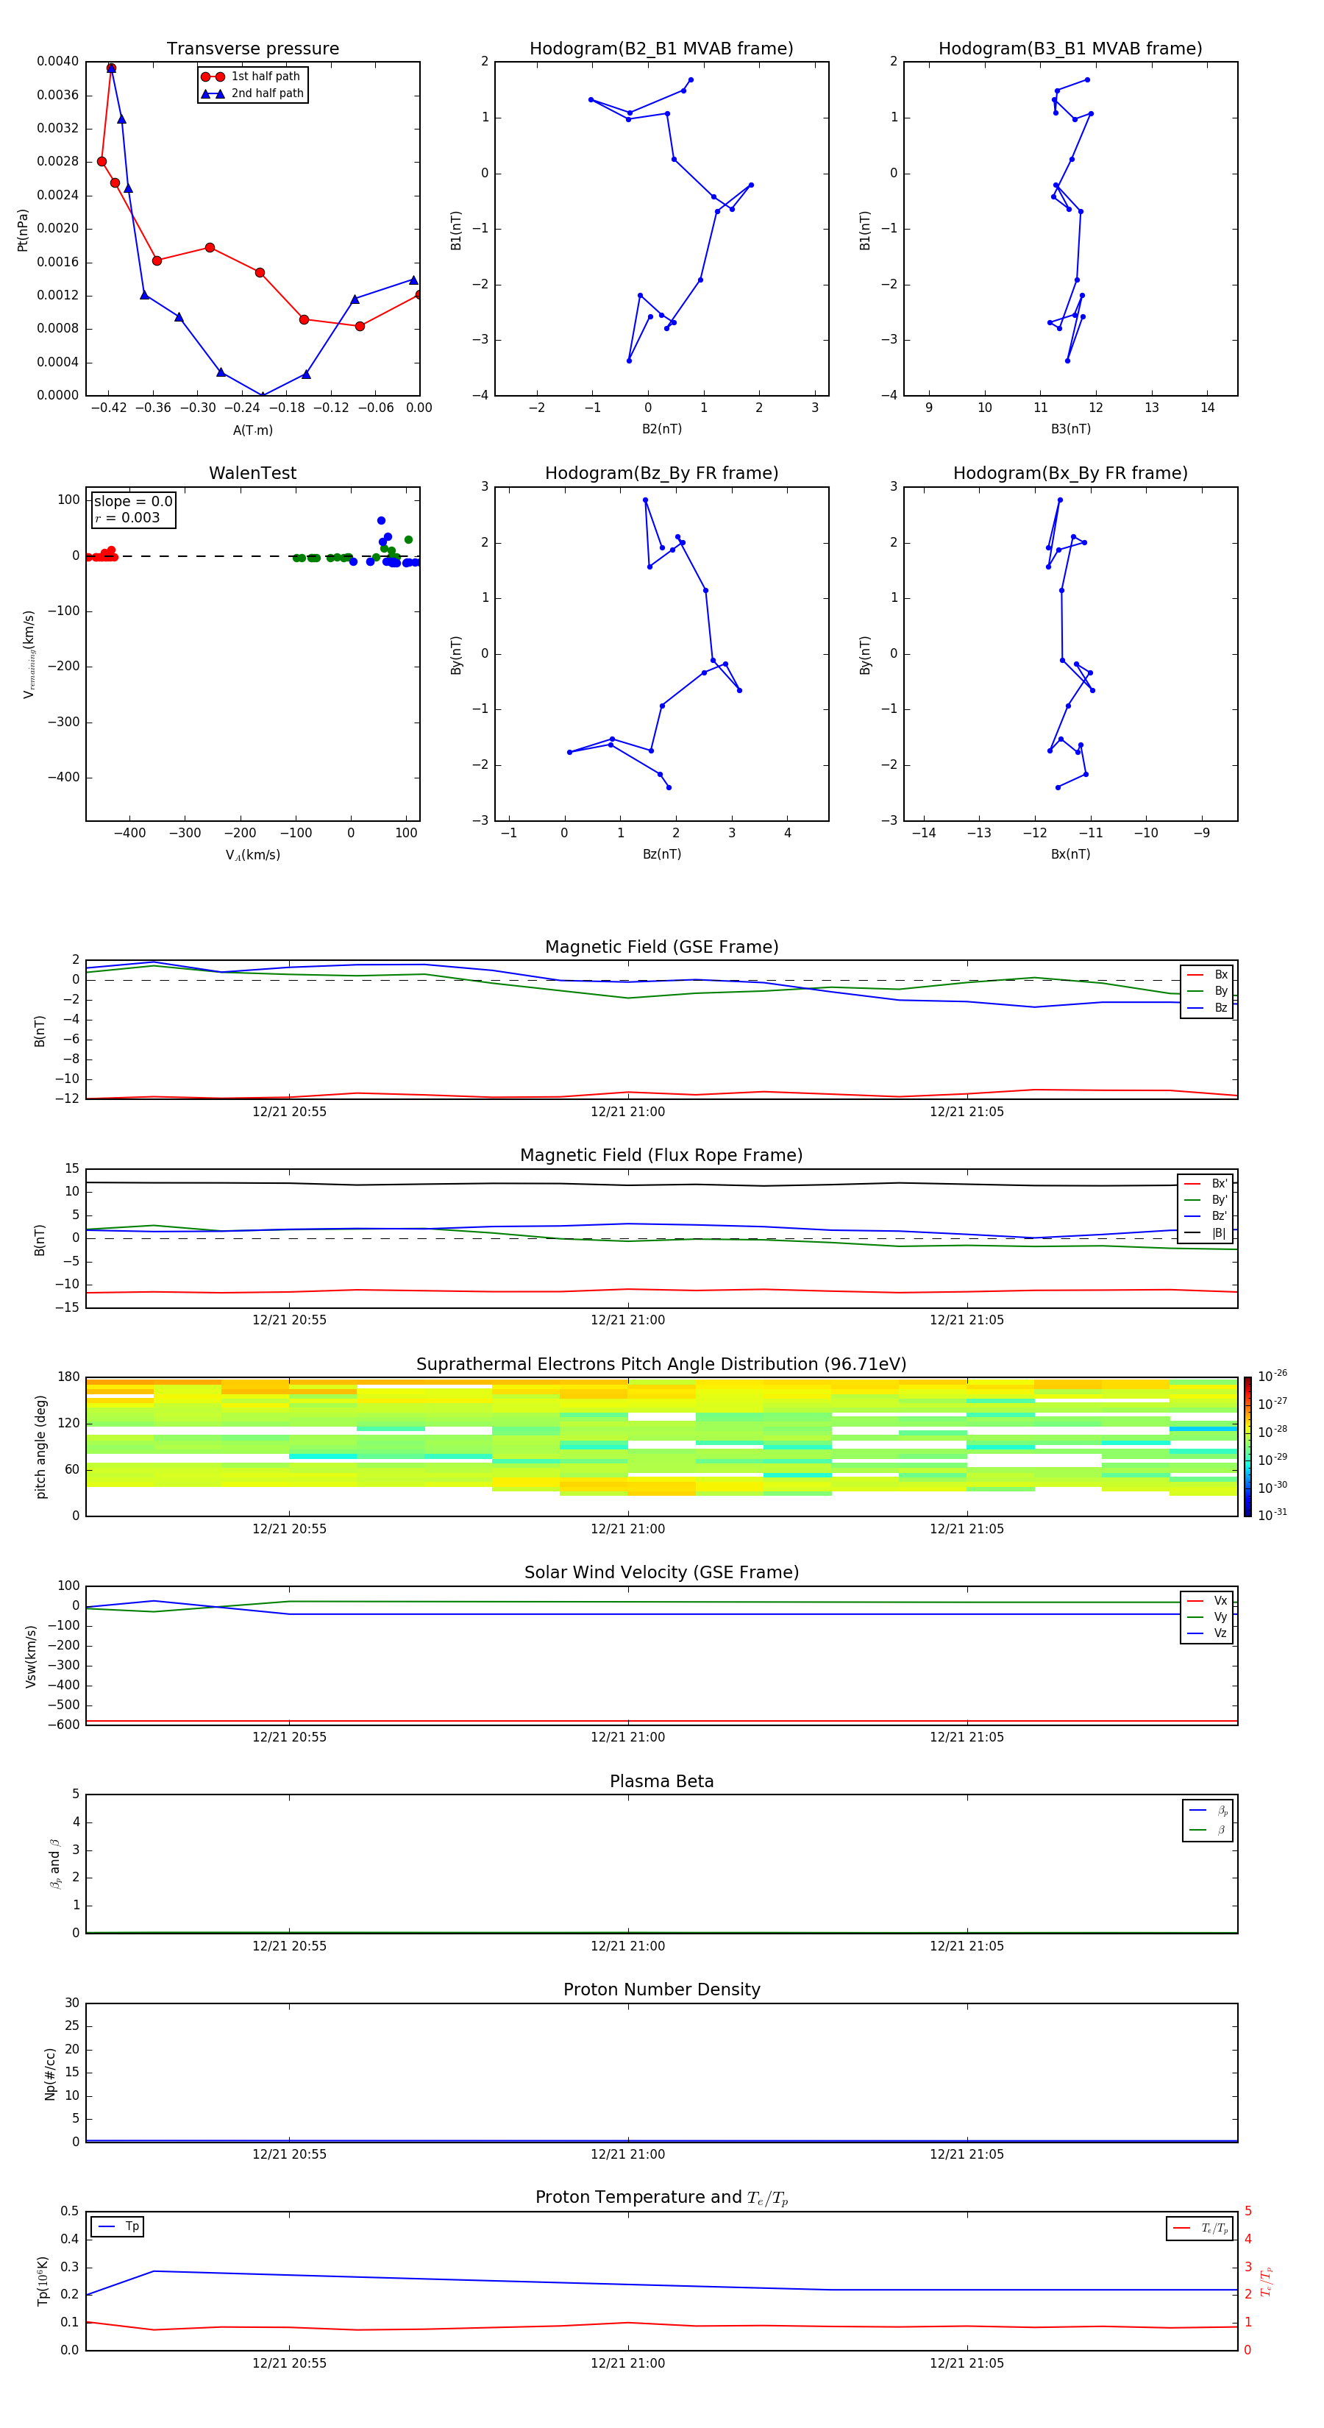1324x2428 pixels.
Task: Click the "Magnetic Field (GSE Frame)" title
Action: pyautogui.click(x=661, y=947)
